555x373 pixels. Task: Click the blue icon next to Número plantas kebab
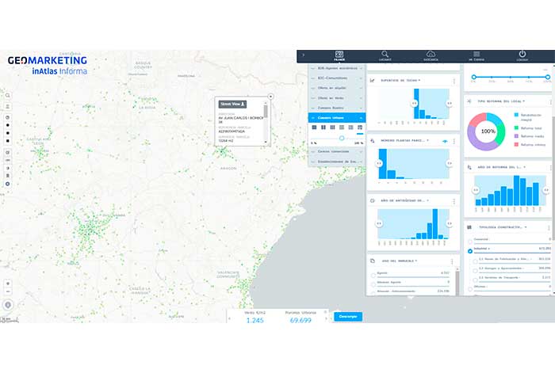tap(445, 141)
